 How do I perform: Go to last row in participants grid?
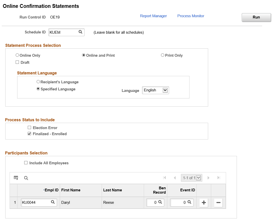click(218, 178)
